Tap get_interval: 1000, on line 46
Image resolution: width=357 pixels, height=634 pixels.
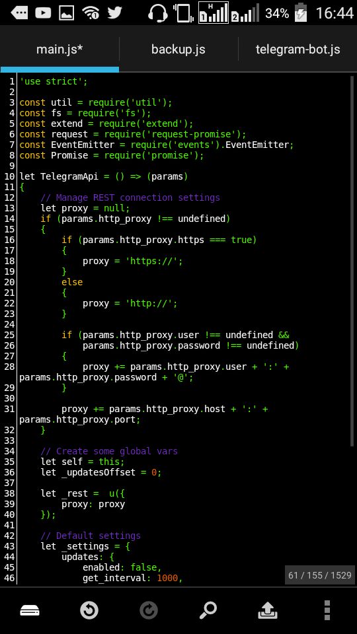click(x=133, y=578)
